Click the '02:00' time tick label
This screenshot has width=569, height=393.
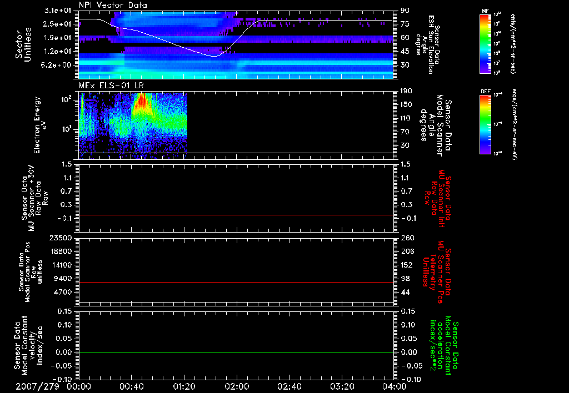coord(237,387)
